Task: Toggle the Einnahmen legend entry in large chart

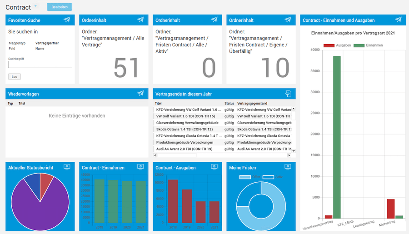Action: (x=368, y=45)
